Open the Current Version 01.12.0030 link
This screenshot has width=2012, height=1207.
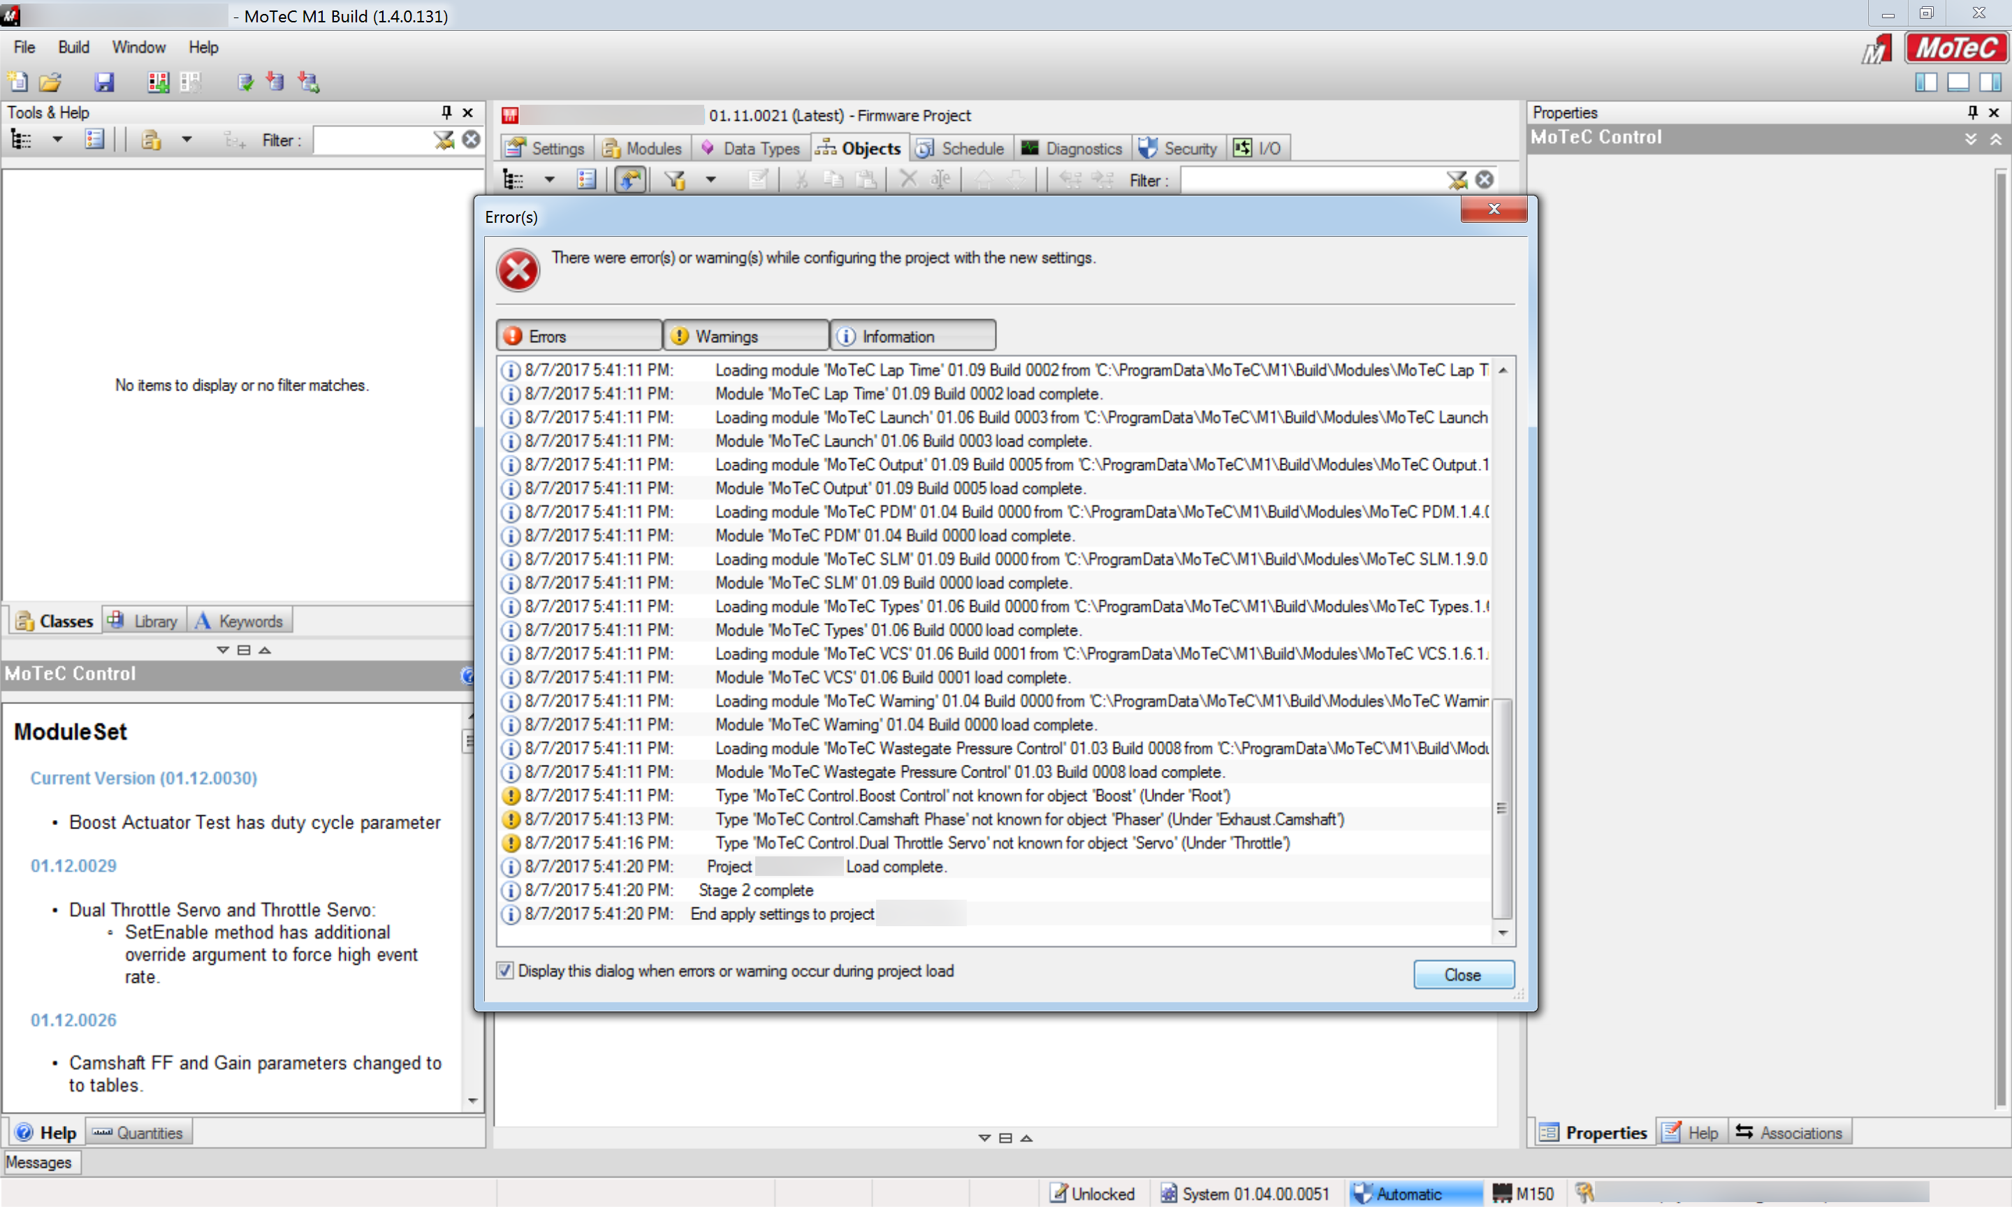click(144, 777)
